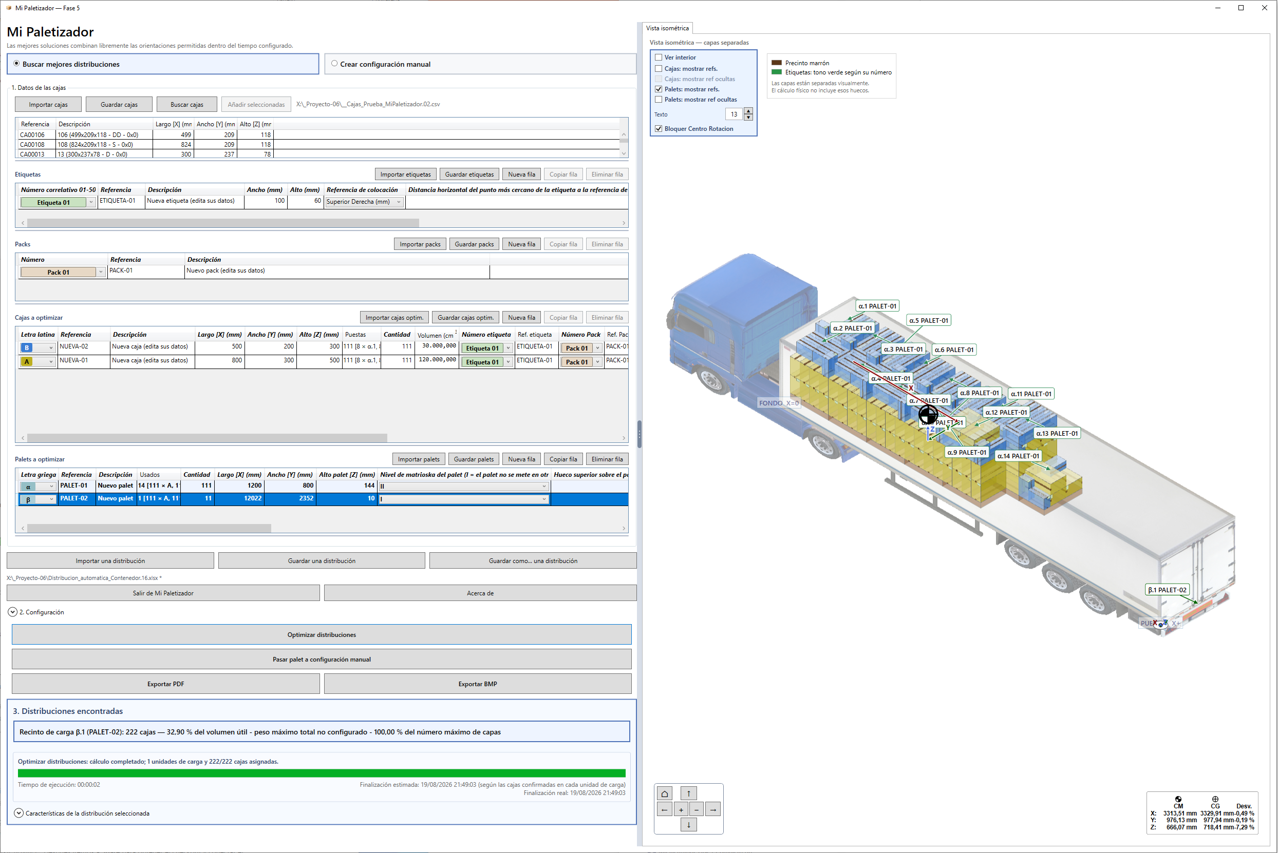Click the CM center of mass icon
1278x853 pixels.
(x=1178, y=799)
